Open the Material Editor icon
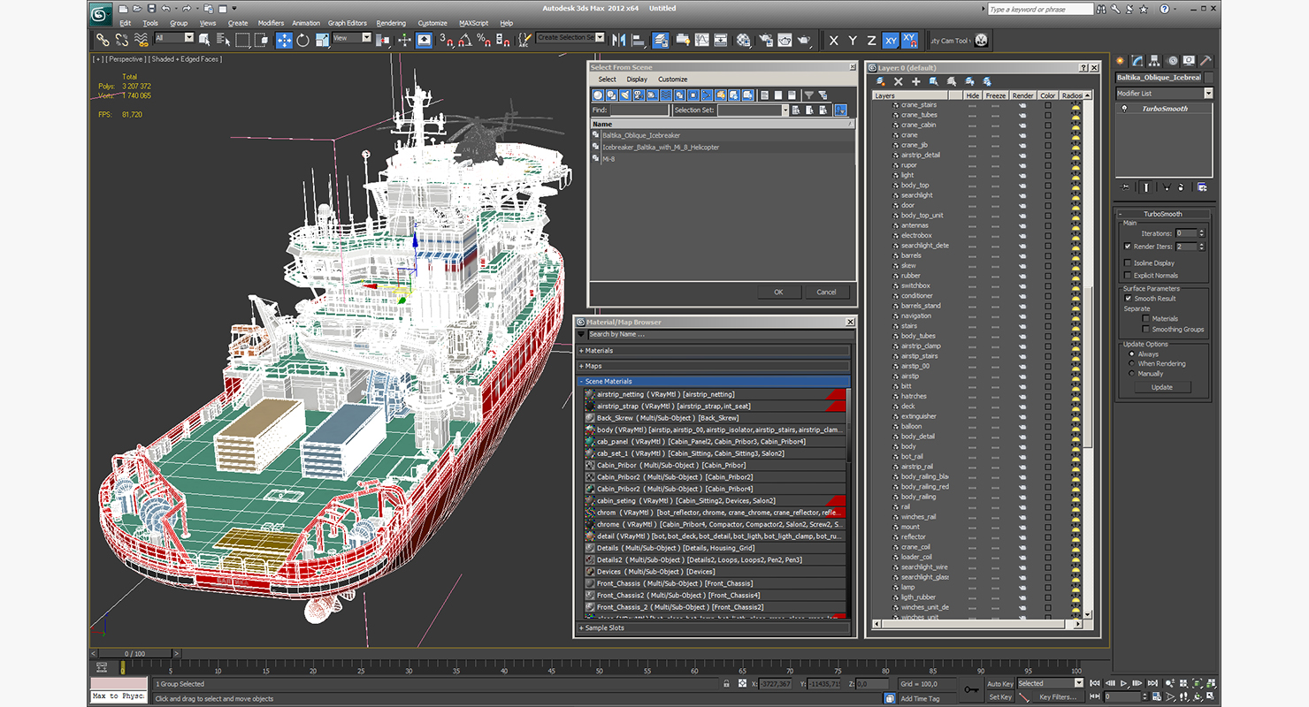This screenshot has width=1309, height=707. (x=744, y=40)
